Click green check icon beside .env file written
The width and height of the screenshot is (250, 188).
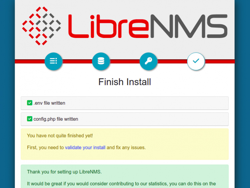click(x=30, y=103)
